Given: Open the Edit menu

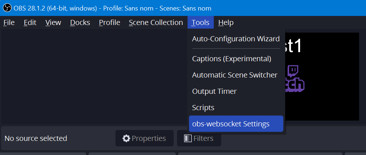Looking at the screenshot, I should (30, 22).
